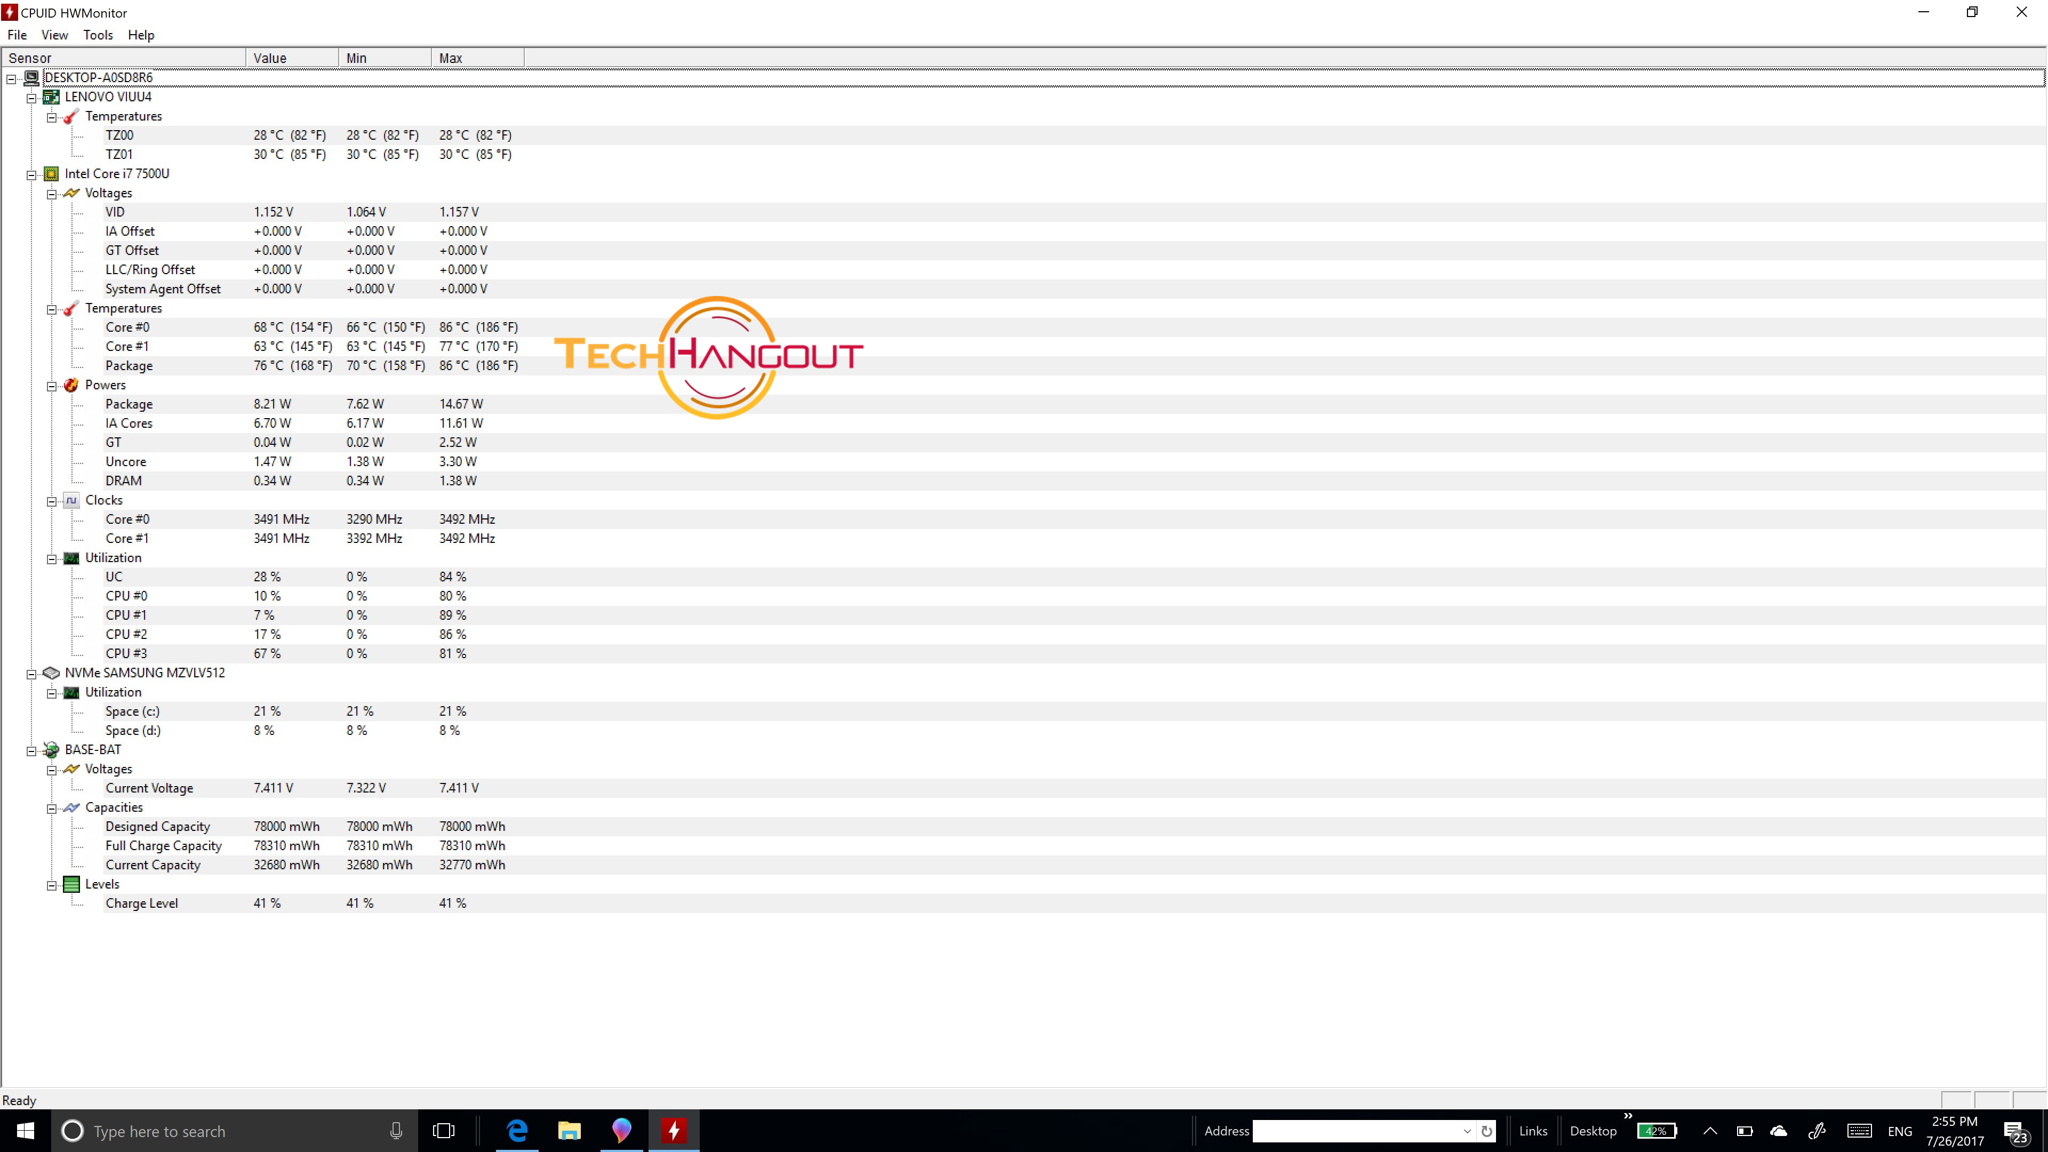Collapse the NVMe SAMSUNG MZVLV512 node
Viewport: 2048px width, 1152px height.
pyautogui.click(x=32, y=674)
